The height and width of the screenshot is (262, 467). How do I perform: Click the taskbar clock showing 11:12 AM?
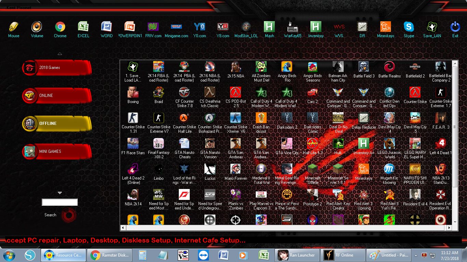pos(450,255)
